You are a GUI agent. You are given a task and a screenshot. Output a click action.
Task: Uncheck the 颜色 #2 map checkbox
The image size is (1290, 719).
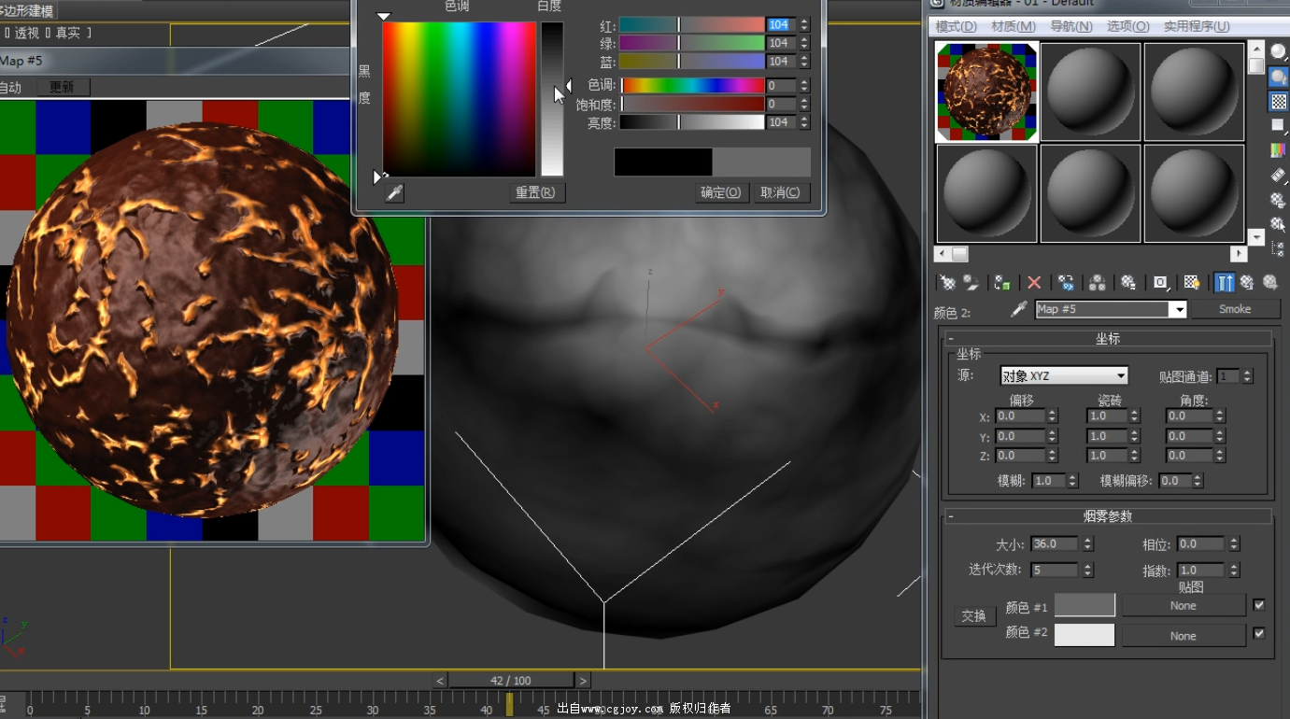(1259, 633)
